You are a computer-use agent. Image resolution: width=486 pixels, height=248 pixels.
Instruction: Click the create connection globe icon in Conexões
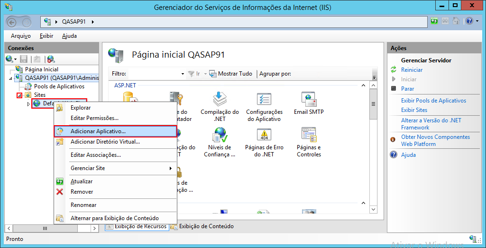[x=9, y=59]
